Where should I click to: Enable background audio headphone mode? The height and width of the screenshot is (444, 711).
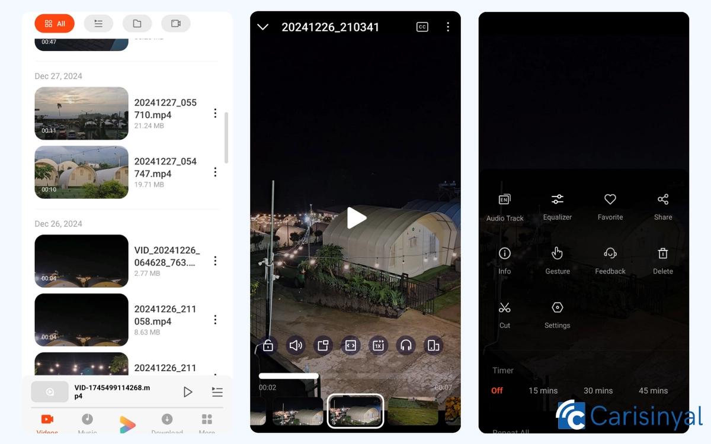406,345
